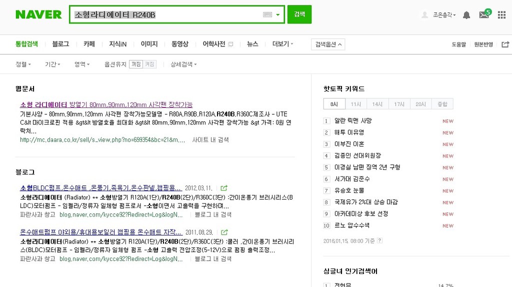Open the 영역 area dropdown
Viewport: 512px width, 287px height.
click(x=82, y=64)
